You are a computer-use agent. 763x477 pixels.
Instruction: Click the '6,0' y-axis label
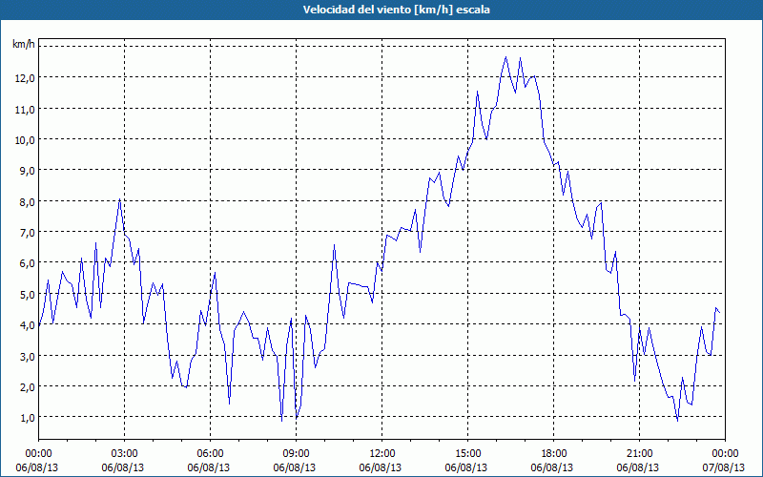tap(27, 263)
